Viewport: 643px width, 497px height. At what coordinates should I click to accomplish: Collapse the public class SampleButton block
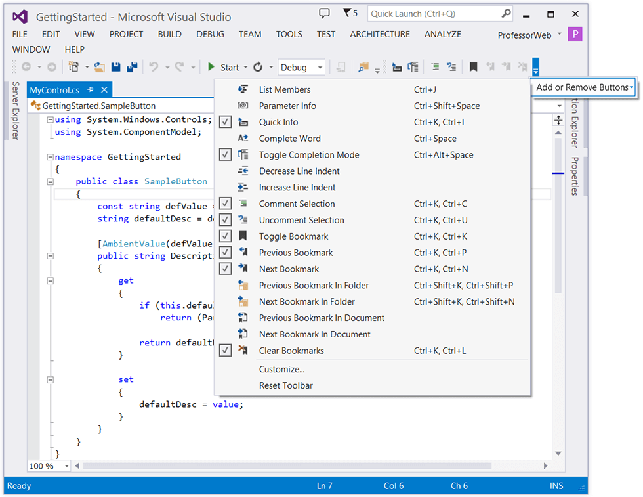[x=50, y=181]
